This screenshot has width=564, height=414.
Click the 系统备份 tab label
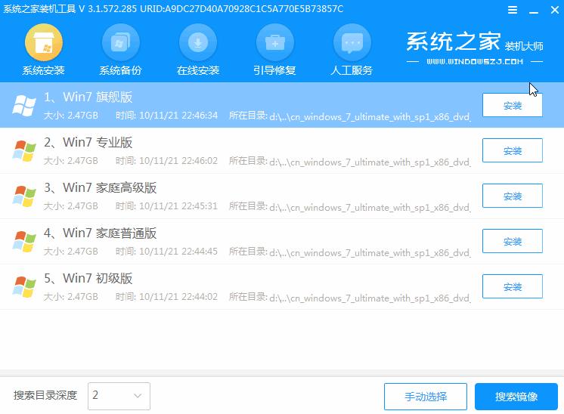point(120,70)
